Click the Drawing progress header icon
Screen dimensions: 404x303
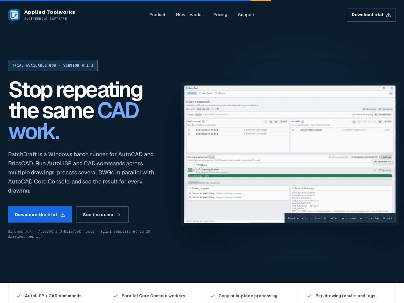190,188
